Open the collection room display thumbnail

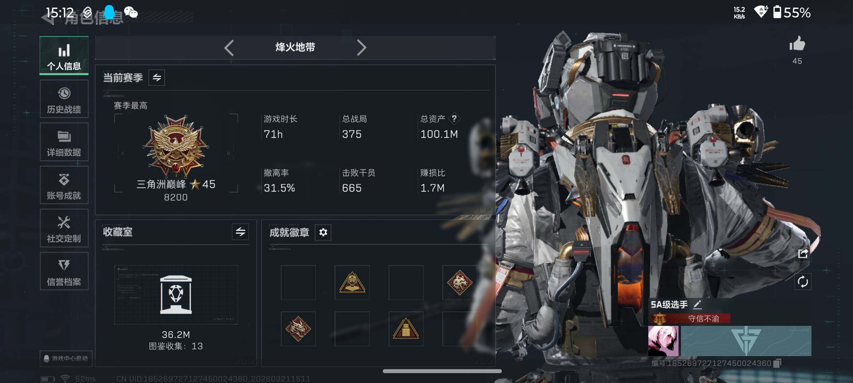tap(176, 295)
